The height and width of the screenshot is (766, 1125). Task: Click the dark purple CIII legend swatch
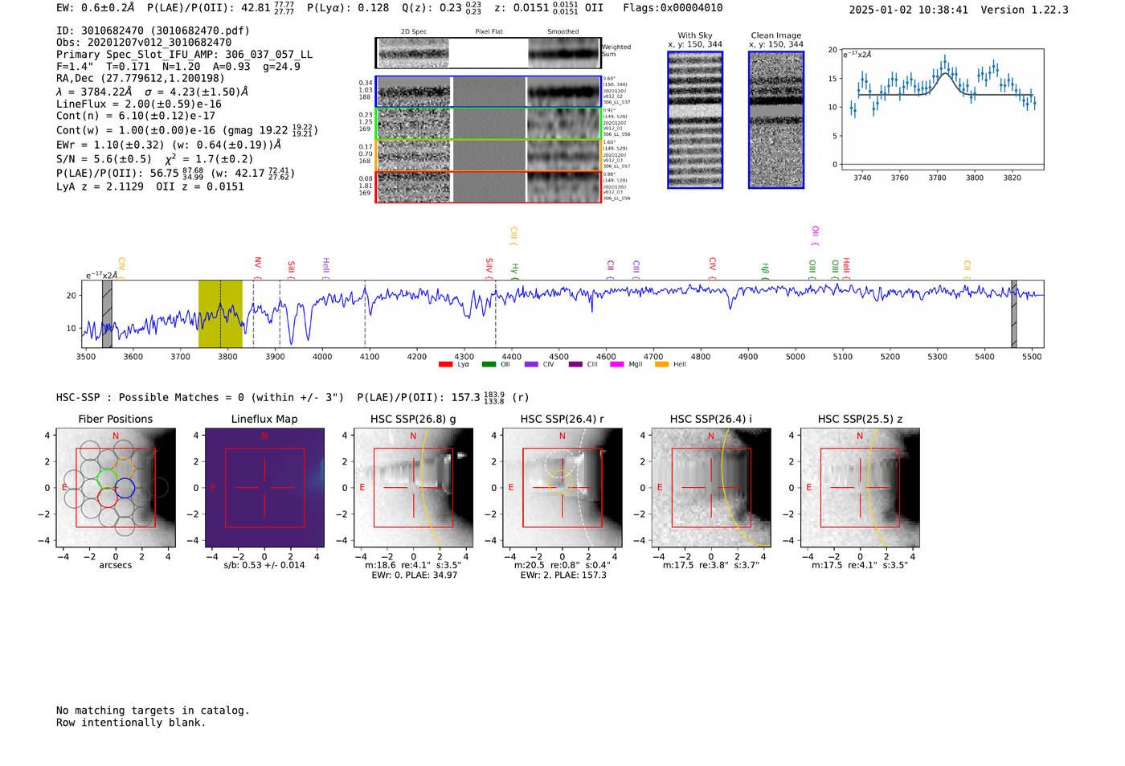(575, 364)
